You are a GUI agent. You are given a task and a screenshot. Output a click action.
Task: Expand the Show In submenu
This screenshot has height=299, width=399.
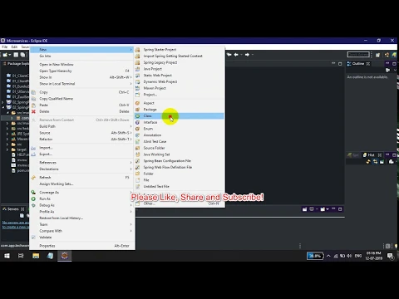[x=82, y=77]
